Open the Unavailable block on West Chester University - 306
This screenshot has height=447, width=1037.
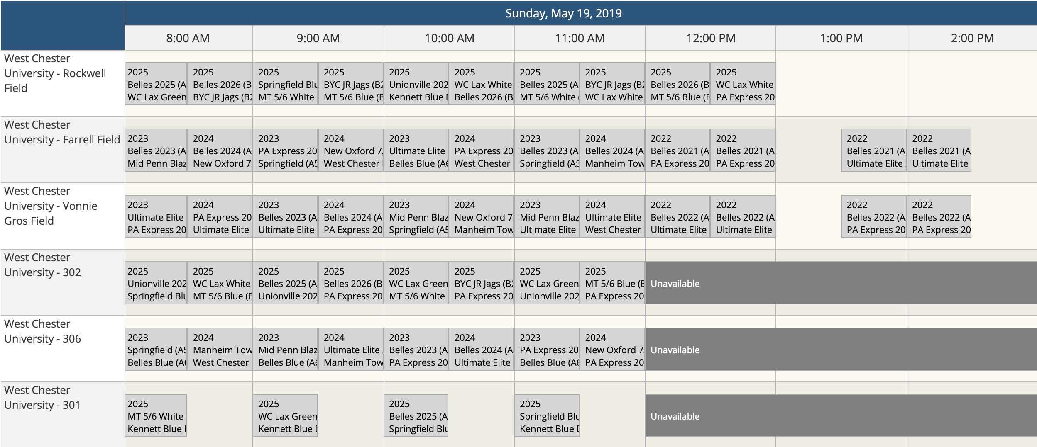[841, 349]
